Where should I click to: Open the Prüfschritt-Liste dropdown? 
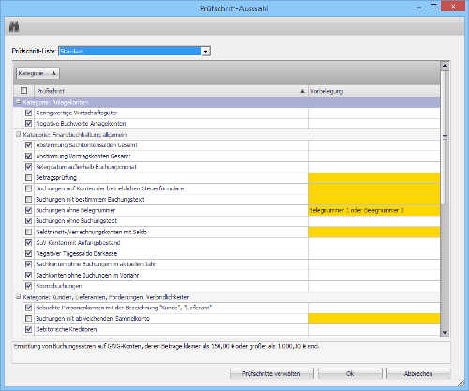pos(205,52)
